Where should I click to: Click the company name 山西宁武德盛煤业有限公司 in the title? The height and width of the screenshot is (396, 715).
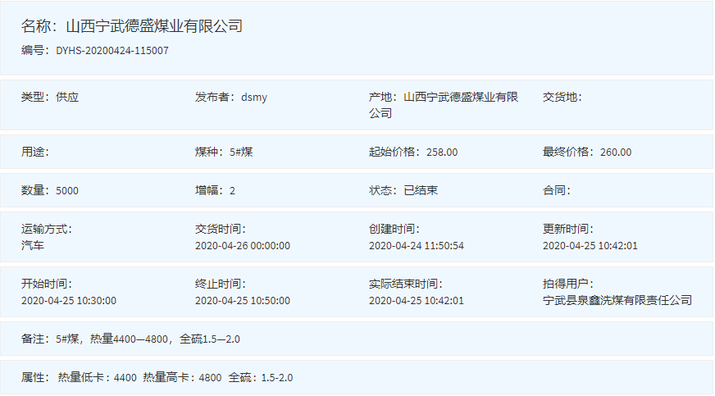(154, 26)
